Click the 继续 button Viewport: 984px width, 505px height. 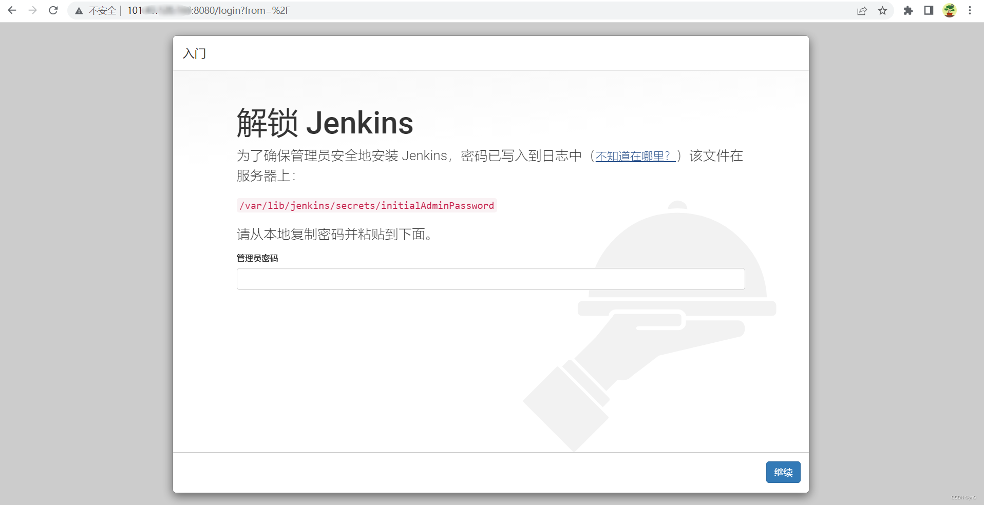tap(783, 472)
